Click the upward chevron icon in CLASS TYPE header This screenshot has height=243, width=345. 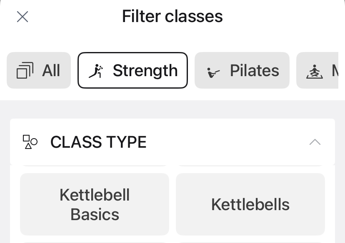point(315,142)
